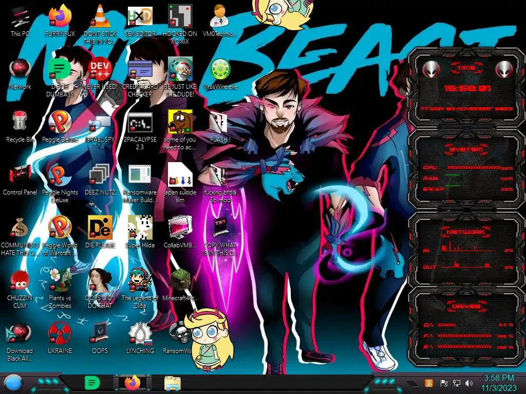Open the CREDIT CARD CHECKER shortcut
This screenshot has height=394, width=526.
pos(140,78)
